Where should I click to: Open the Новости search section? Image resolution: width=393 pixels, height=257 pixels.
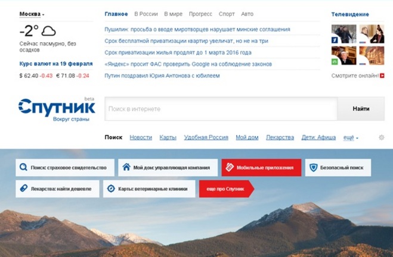click(x=141, y=137)
